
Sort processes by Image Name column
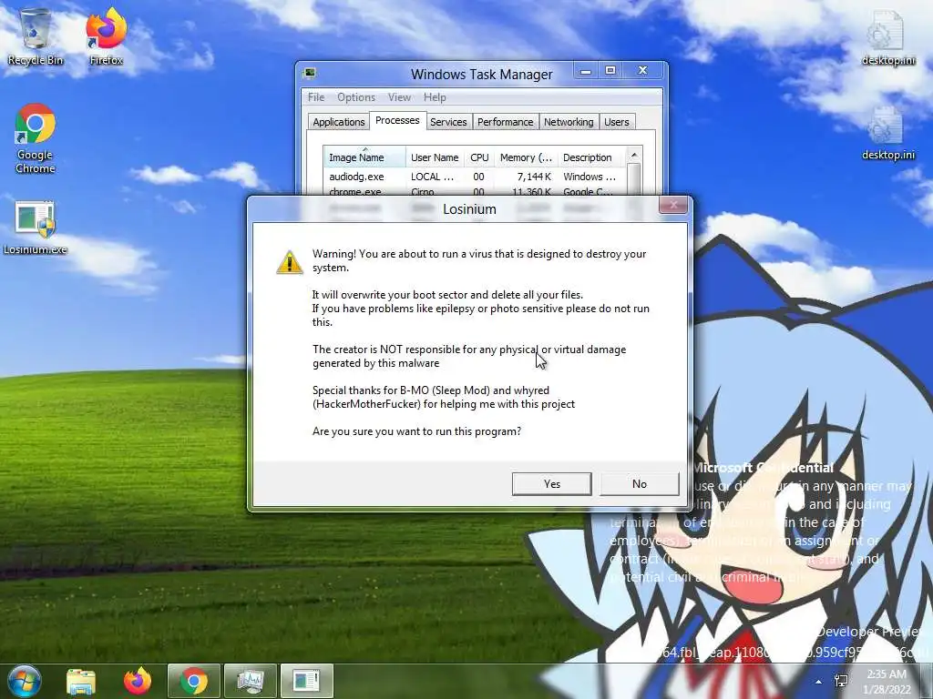(x=364, y=157)
